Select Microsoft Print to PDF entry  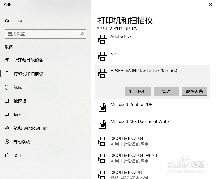point(152,107)
